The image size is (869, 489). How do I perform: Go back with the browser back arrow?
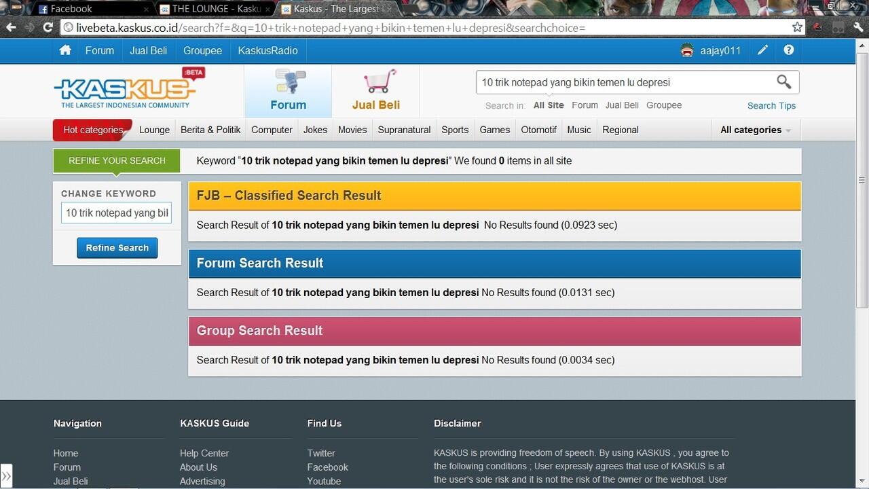pyautogui.click(x=11, y=27)
